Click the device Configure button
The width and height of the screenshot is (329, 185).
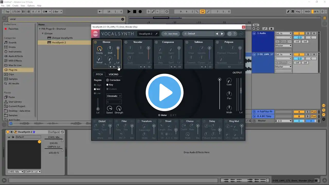coord(54,132)
